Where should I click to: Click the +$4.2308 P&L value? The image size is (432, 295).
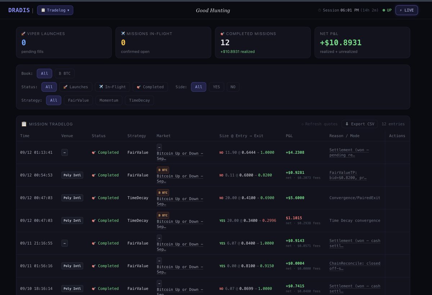pos(295,153)
